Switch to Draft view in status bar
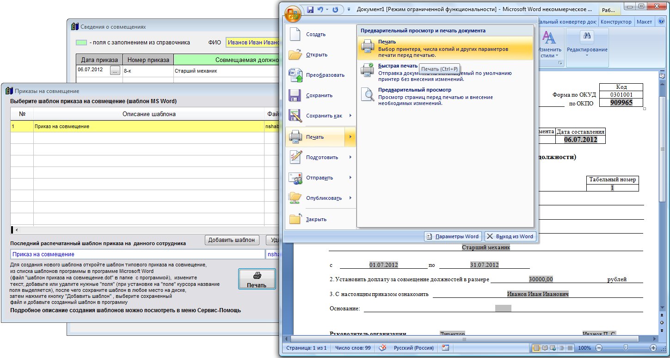Image resolution: width=670 pixels, height=358 pixels. [x=570, y=348]
